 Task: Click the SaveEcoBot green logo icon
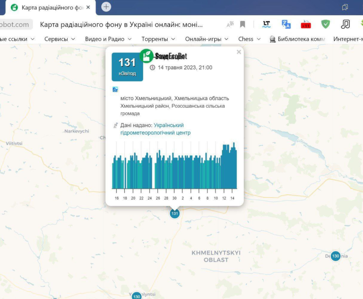tap(147, 56)
